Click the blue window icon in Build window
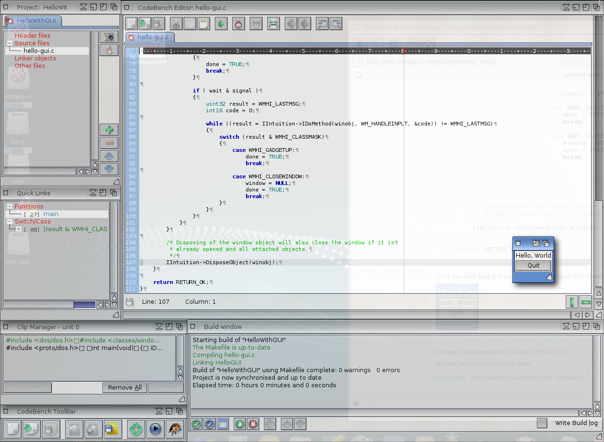 [223, 424]
